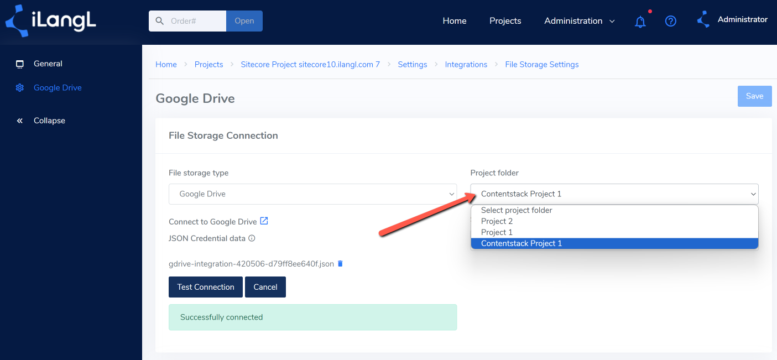Choose highlighted 'Contentstack Project 1' option
Viewport: 777px width, 360px height.
[614, 243]
